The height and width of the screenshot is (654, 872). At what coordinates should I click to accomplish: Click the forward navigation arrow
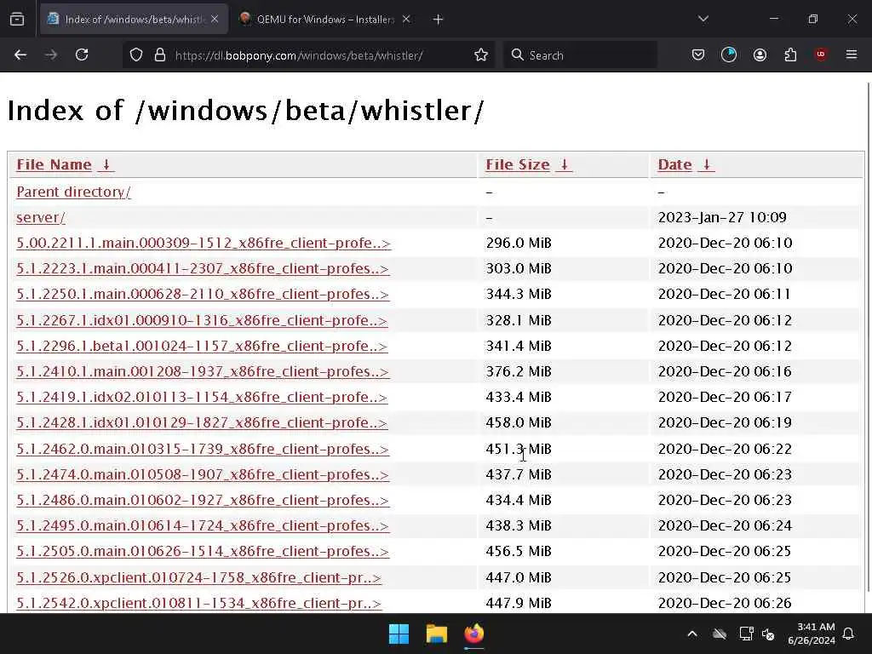tap(50, 54)
